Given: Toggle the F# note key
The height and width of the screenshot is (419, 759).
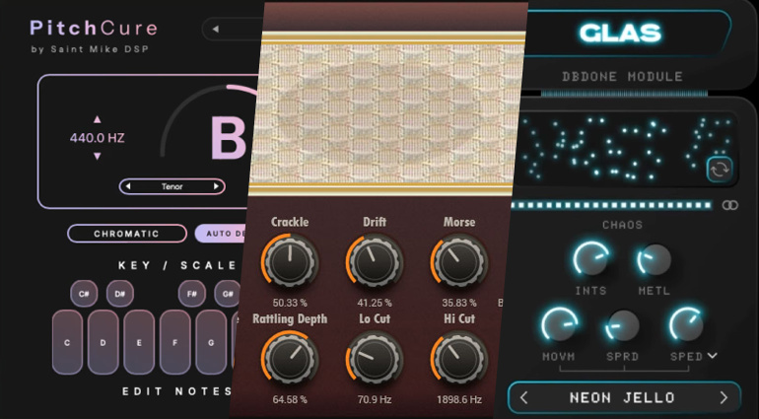Looking at the screenshot, I should point(192,294).
